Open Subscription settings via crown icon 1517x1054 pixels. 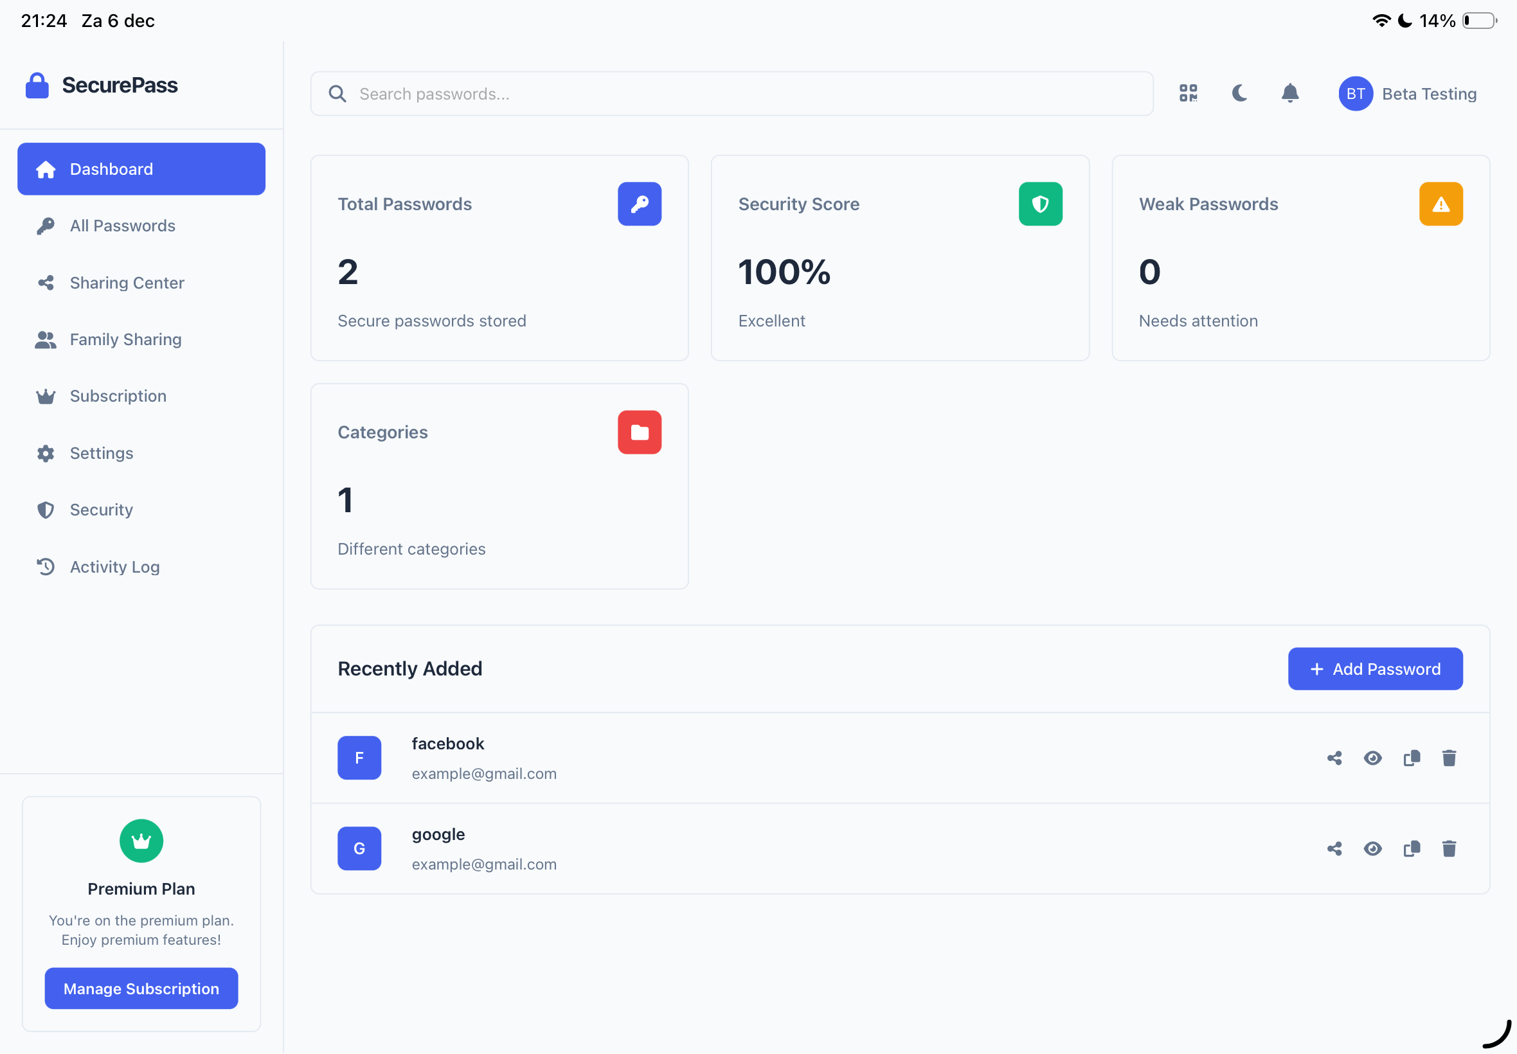point(45,396)
